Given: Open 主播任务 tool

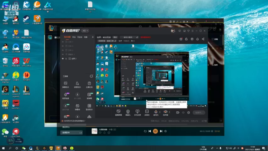Looking at the screenshot, I should coord(89,85).
